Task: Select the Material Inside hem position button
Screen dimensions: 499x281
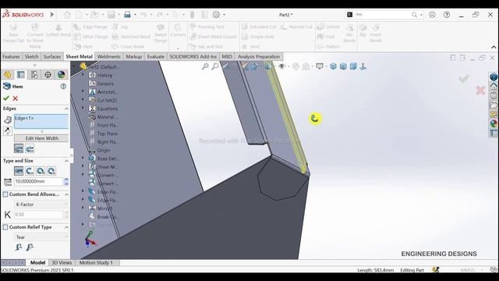Action: (x=19, y=149)
